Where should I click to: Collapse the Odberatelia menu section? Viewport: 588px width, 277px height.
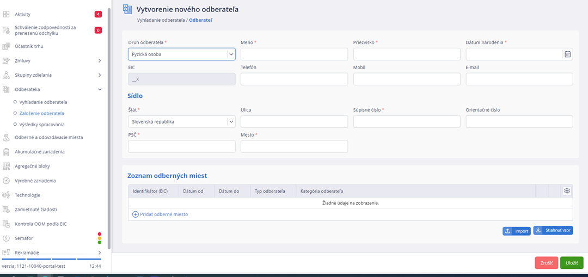tap(100, 89)
